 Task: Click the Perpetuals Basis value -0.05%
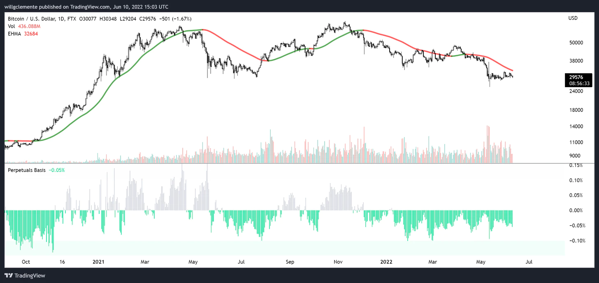click(x=56, y=170)
